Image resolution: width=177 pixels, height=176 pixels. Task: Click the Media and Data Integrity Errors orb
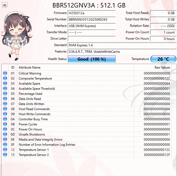[5, 139]
